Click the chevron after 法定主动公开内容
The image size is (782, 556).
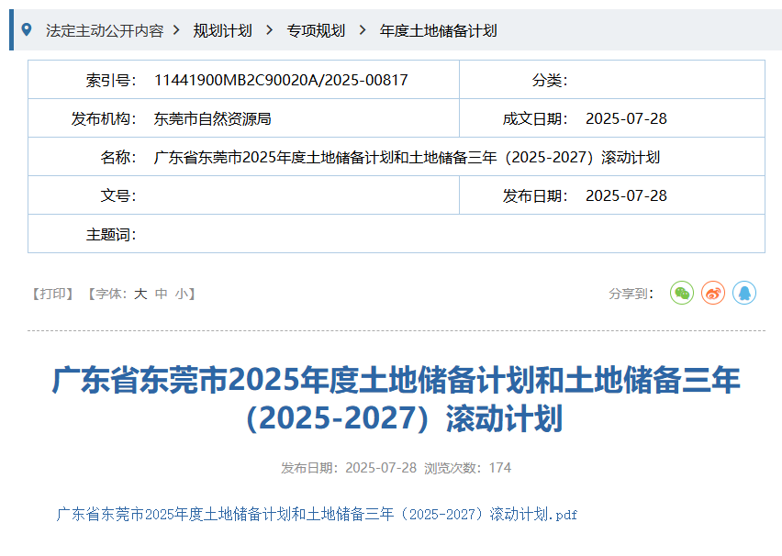coord(176,30)
